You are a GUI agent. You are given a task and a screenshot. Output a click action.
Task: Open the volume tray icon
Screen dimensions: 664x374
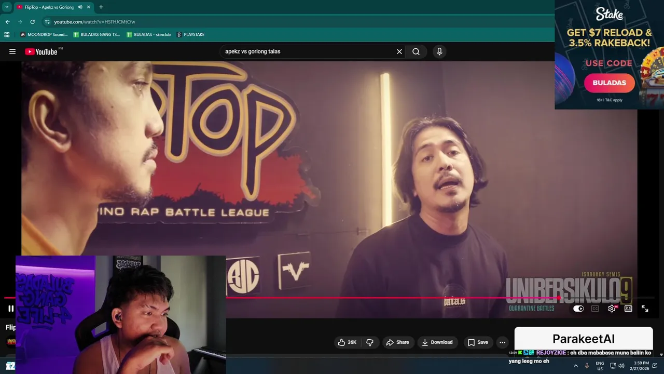click(x=621, y=366)
